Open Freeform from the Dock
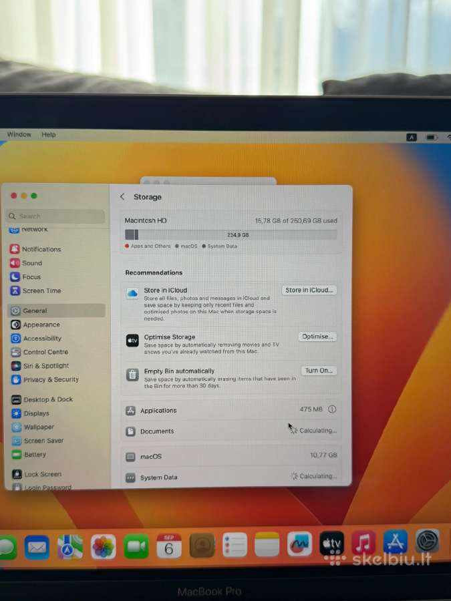This screenshot has height=601, width=451. pos(299,544)
